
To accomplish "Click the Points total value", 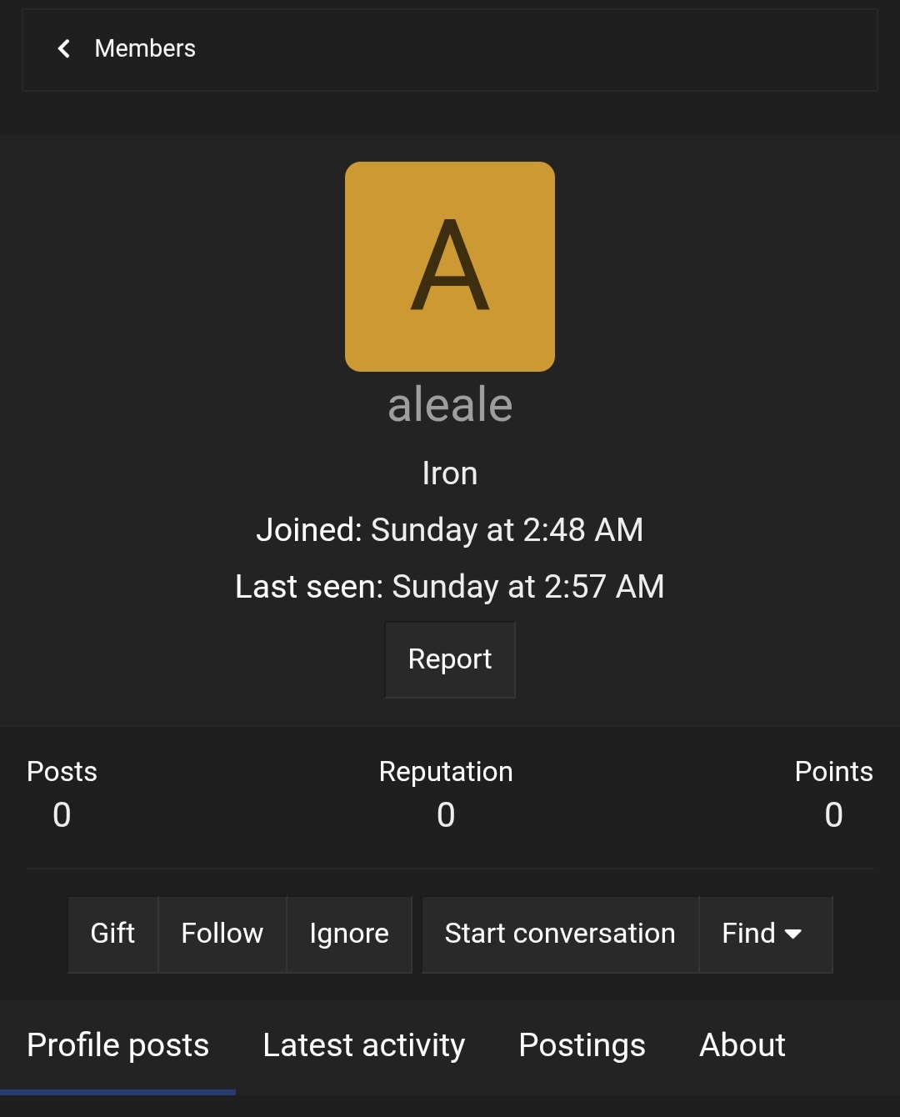I will point(833,814).
